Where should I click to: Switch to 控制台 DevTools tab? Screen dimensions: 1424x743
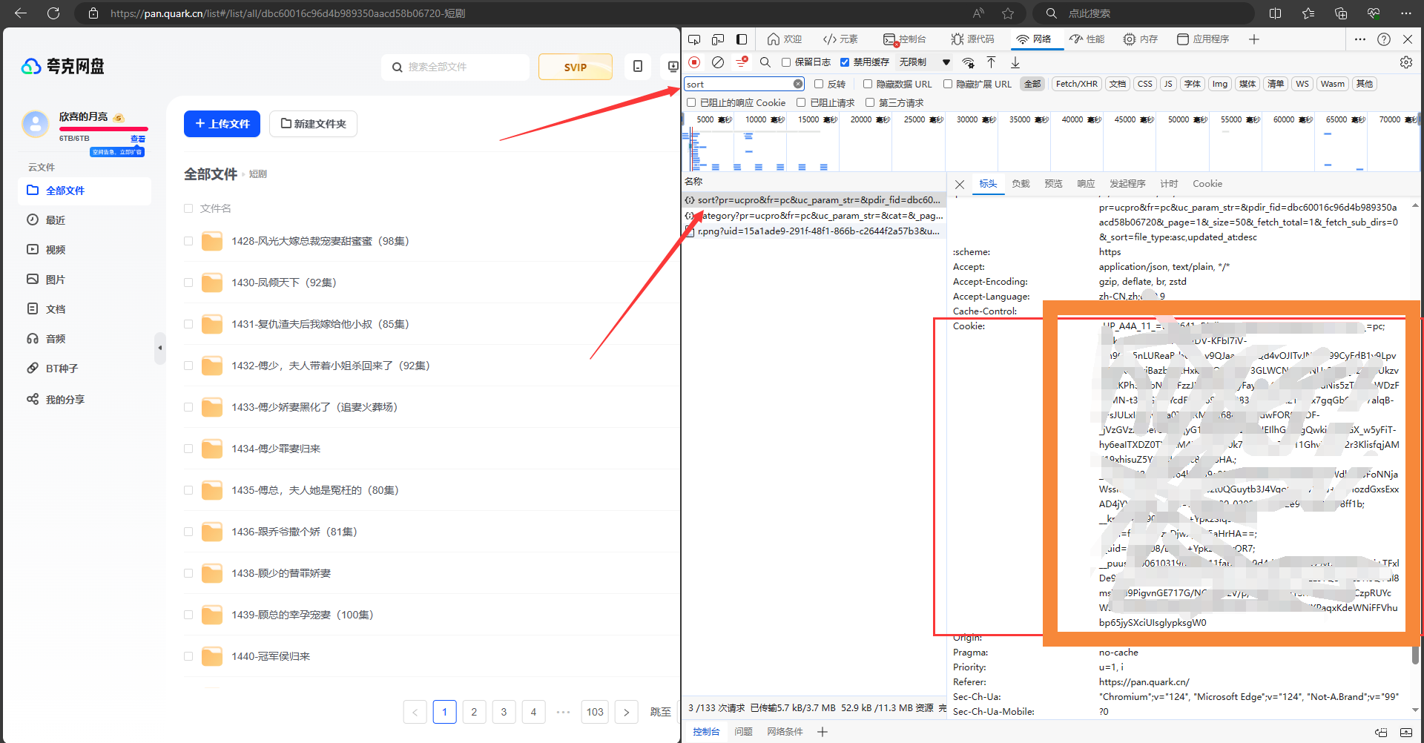point(905,39)
